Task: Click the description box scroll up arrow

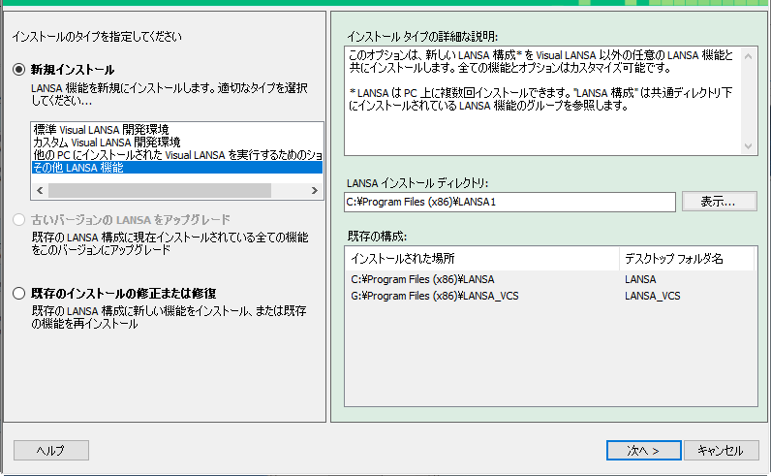Action: click(x=748, y=56)
